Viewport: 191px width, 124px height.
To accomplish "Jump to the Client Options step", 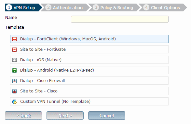I will point(163,7).
